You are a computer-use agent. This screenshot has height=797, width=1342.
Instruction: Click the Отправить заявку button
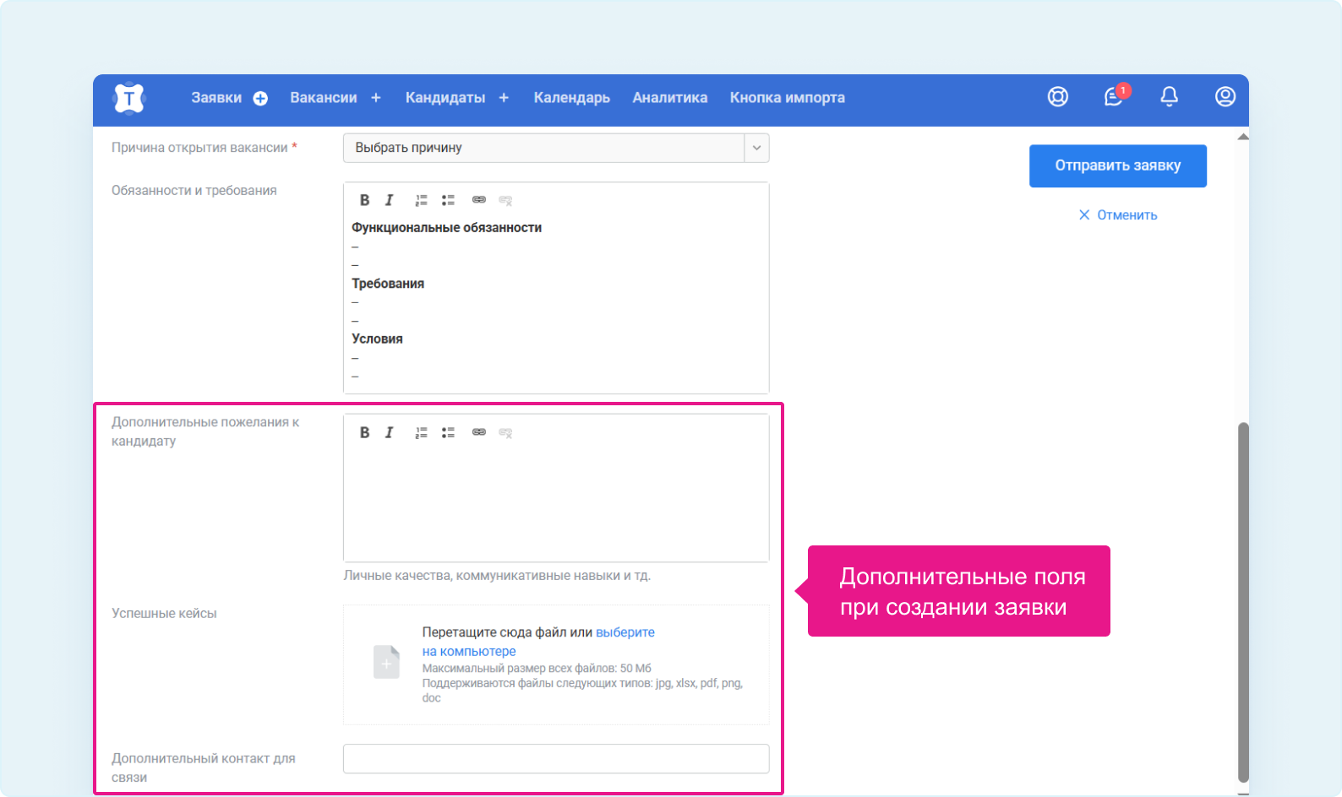pos(1117,165)
